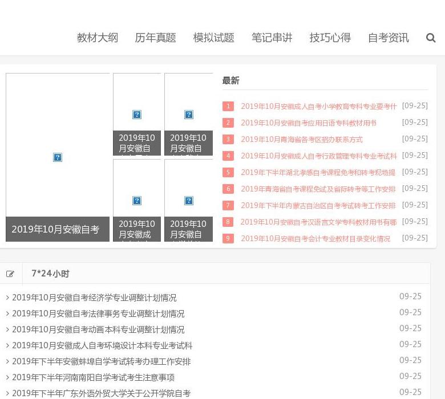Click rank badge number 1
Image resolution: width=445 pixels, height=399 pixels.
pyautogui.click(x=228, y=106)
